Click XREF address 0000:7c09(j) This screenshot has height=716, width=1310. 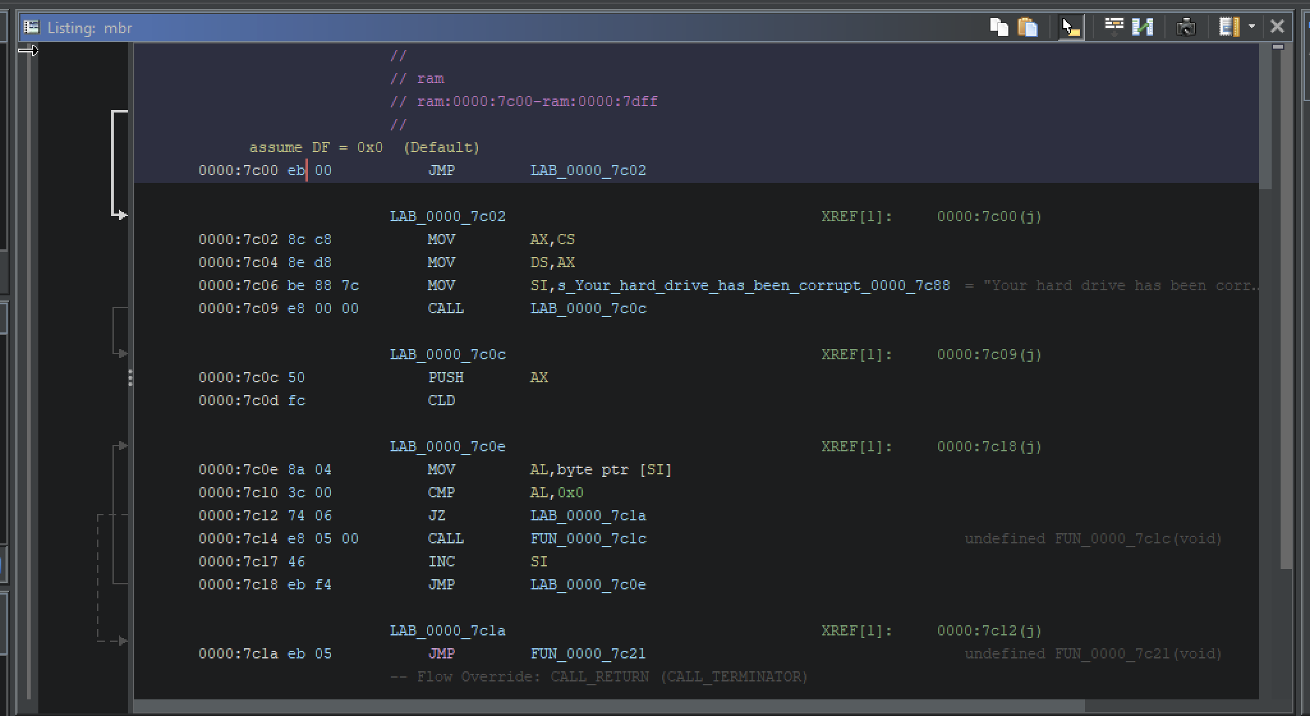click(x=989, y=354)
